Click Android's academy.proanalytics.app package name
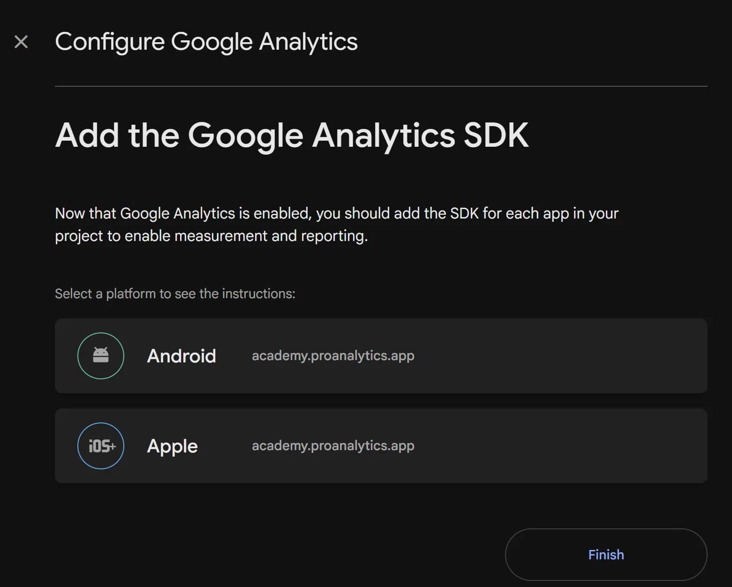The width and height of the screenshot is (732, 587). coord(333,356)
